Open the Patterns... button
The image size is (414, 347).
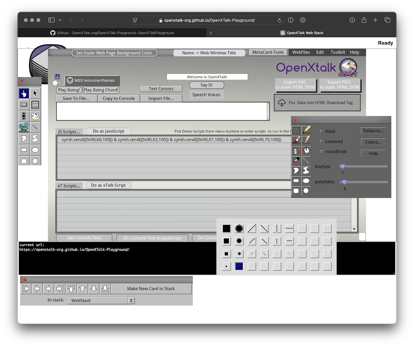(x=373, y=131)
